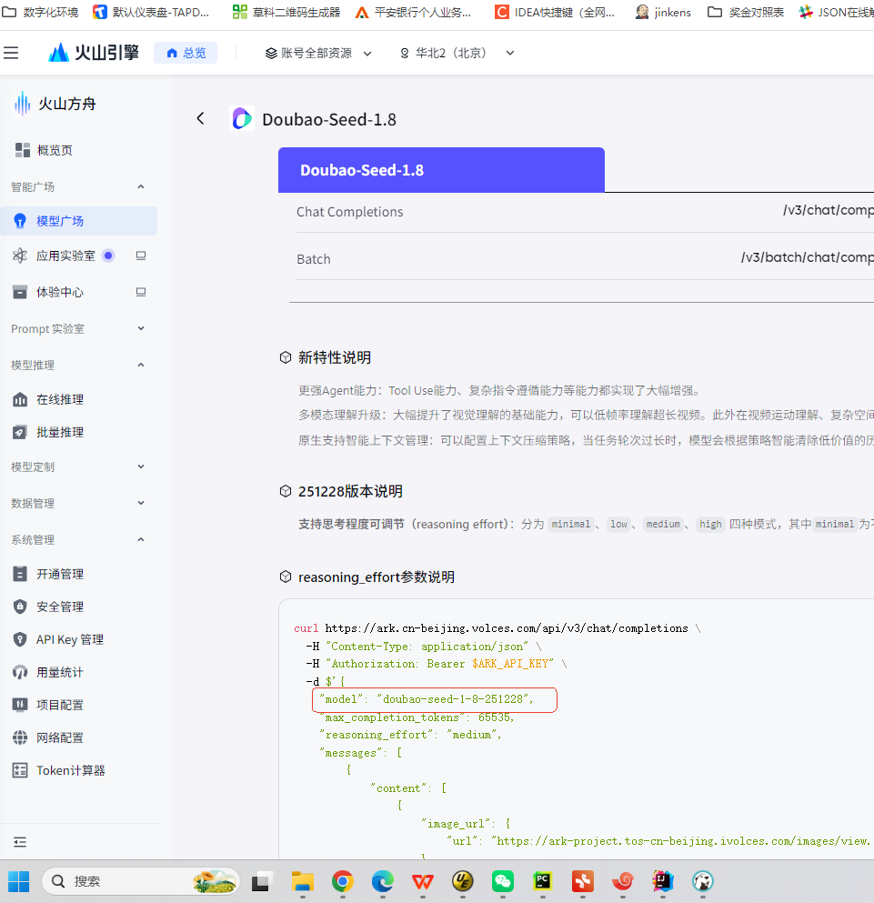This screenshot has width=874, height=903.
Task: Click the Batch row label
Action: point(314,259)
